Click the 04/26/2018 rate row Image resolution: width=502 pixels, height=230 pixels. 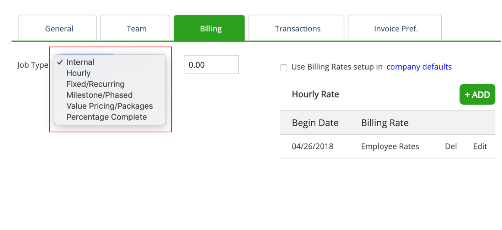click(x=388, y=146)
